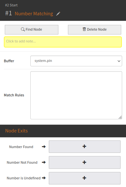Click the Delete Node button
This screenshot has width=126, height=187.
point(94,30)
